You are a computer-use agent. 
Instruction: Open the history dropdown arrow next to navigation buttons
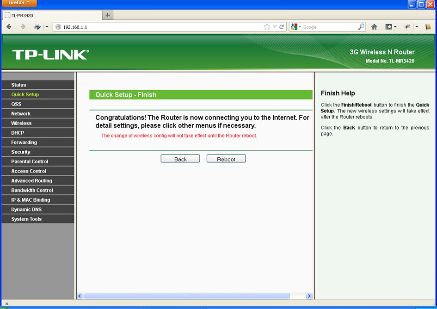tap(47, 27)
